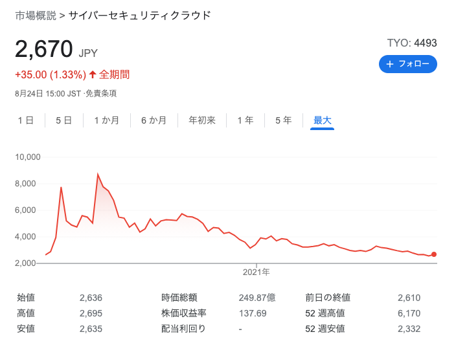Open the 市場概説 breadcrumb link

coord(36,16)
